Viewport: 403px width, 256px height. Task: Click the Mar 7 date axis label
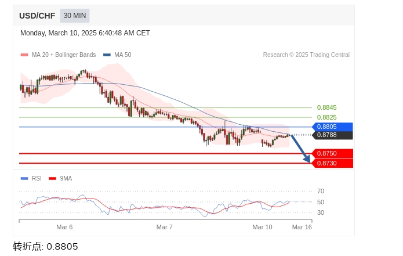165,227
